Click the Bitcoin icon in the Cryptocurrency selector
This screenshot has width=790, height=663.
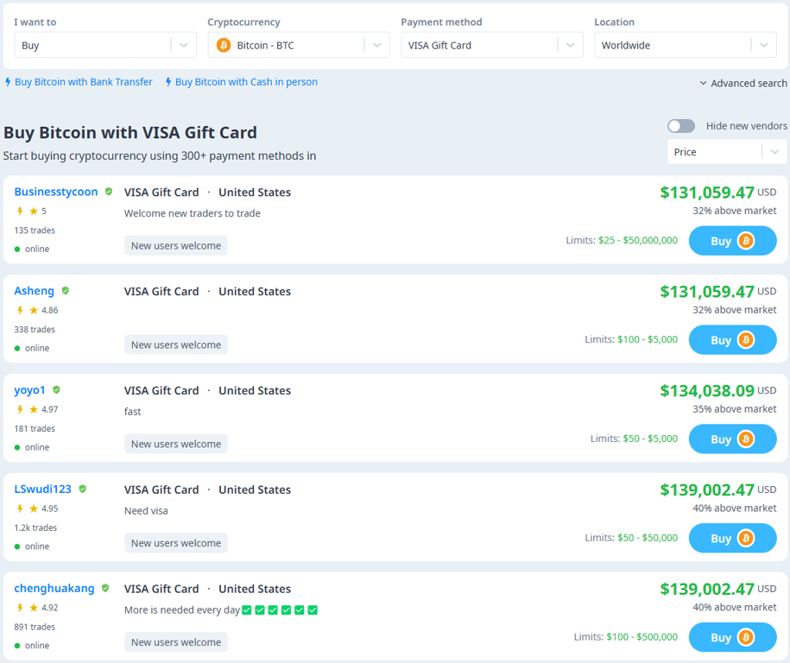coord(223,43)
